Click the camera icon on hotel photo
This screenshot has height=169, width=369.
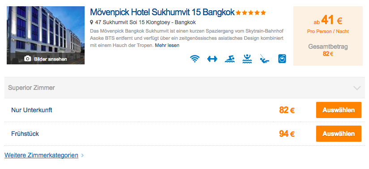pyautogui.click(x=27, y=59)
